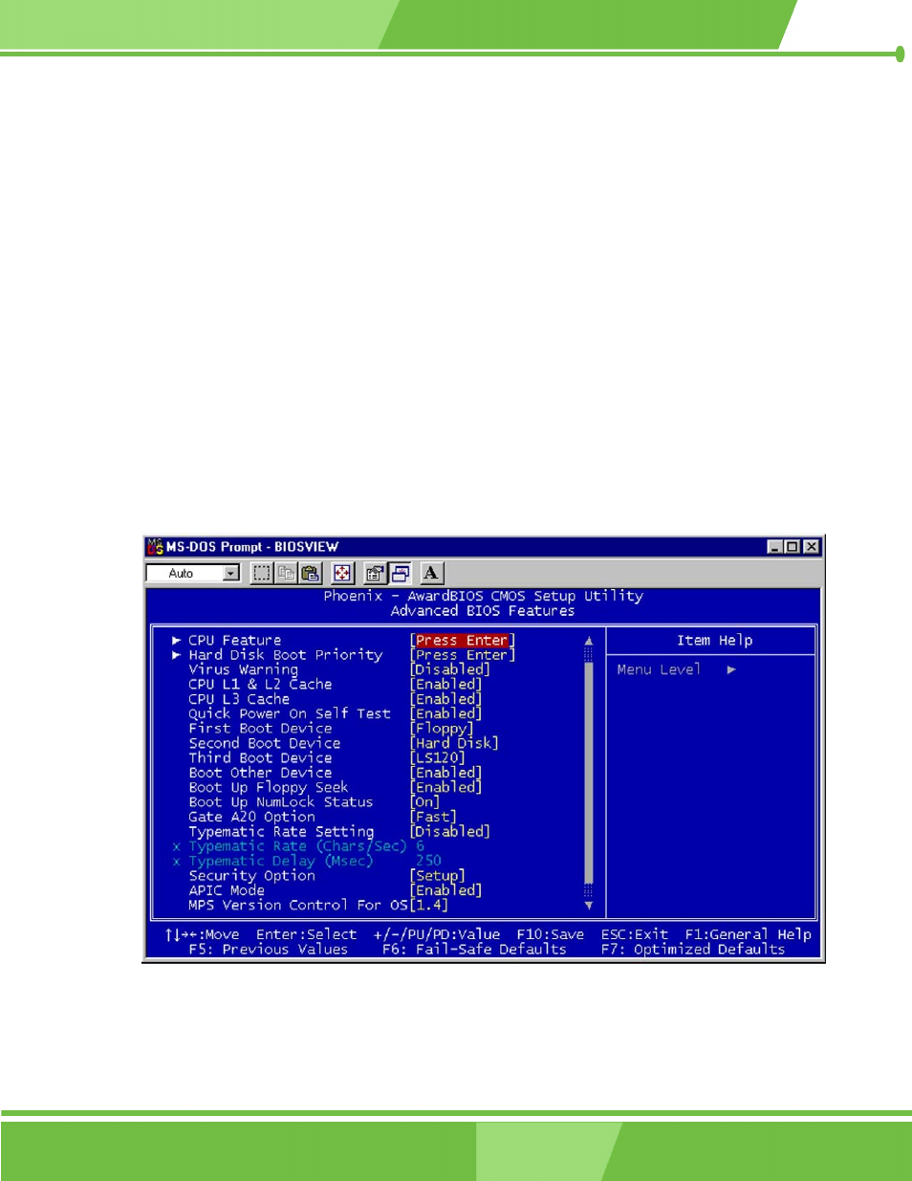Click the APIC Mode label
The width and height of the screenshot is (912, 1181).
click(x=227, y=890)
